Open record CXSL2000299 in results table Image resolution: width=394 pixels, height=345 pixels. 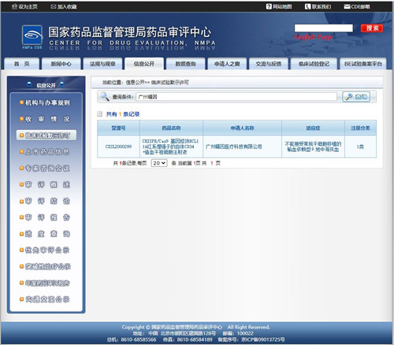click(x=118, y=147)
